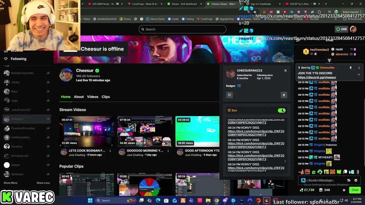365x205 pixels.
Task: Open the 03:28:42 stream video thumbnail
Action: 197,132
